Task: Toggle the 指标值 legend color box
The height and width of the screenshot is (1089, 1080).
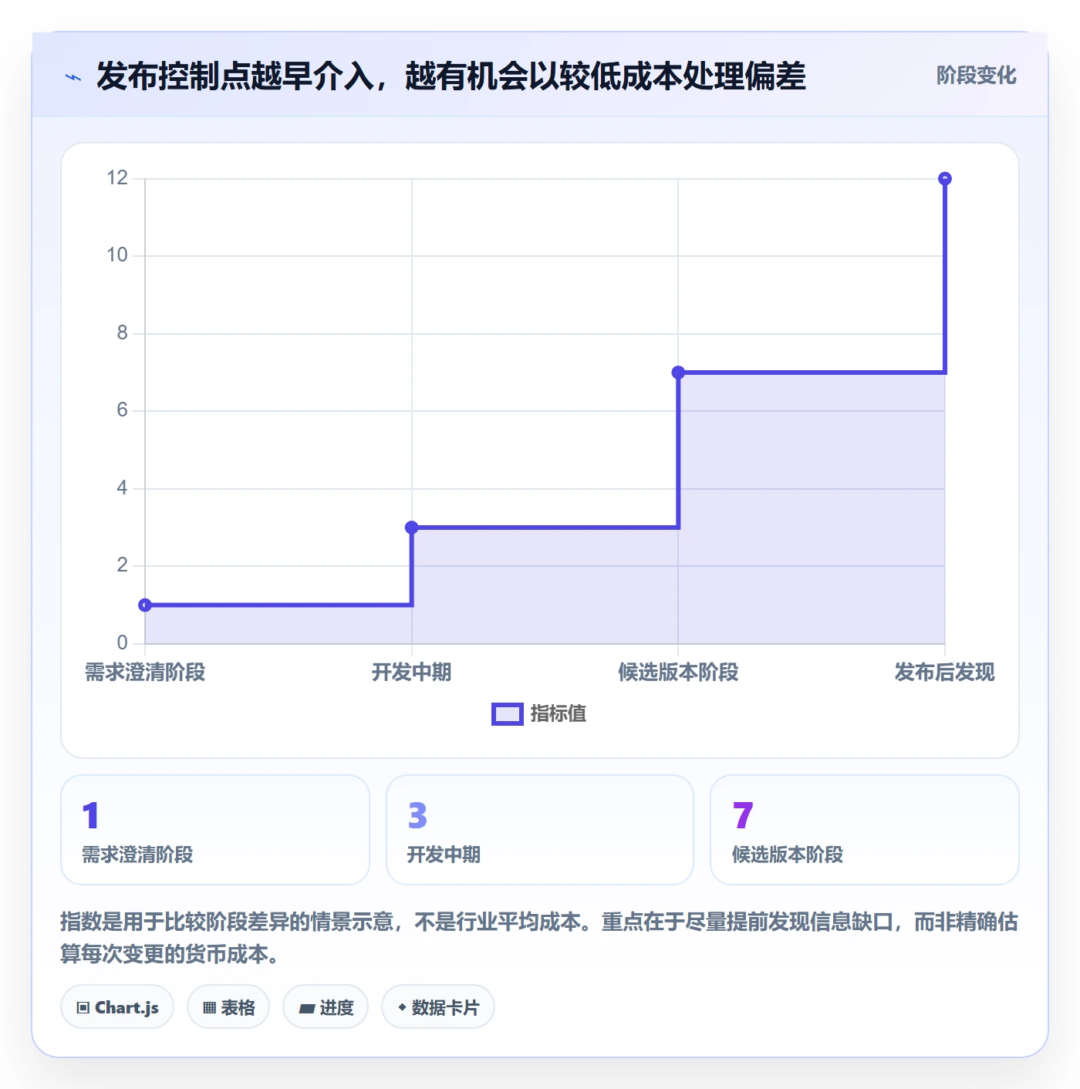Action: click(508, 714)
